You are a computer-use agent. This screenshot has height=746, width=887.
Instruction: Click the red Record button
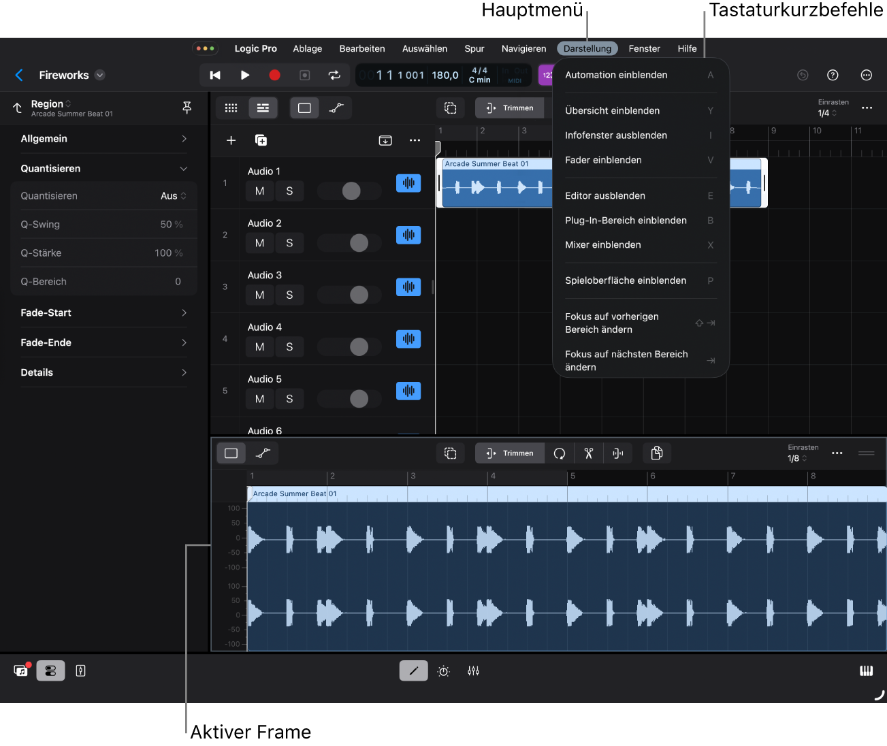(274, 76)
